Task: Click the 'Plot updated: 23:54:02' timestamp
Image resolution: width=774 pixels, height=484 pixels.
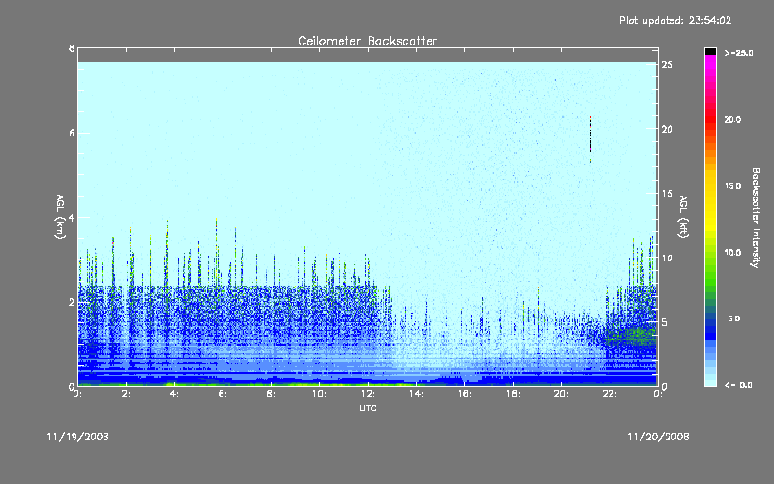Action: coord(675,20)
